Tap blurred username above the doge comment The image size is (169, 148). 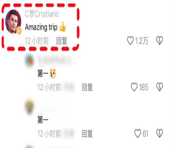[x=54, y=61]
